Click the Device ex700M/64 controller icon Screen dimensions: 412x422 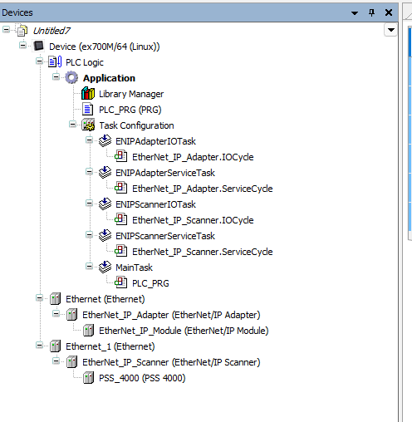pos(38,46)
